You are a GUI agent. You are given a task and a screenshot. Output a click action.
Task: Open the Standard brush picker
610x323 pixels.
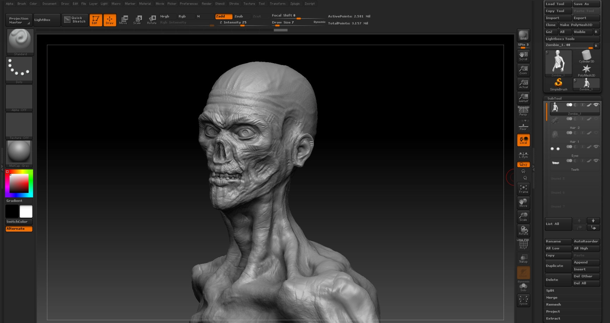click(x=20, y=42)
